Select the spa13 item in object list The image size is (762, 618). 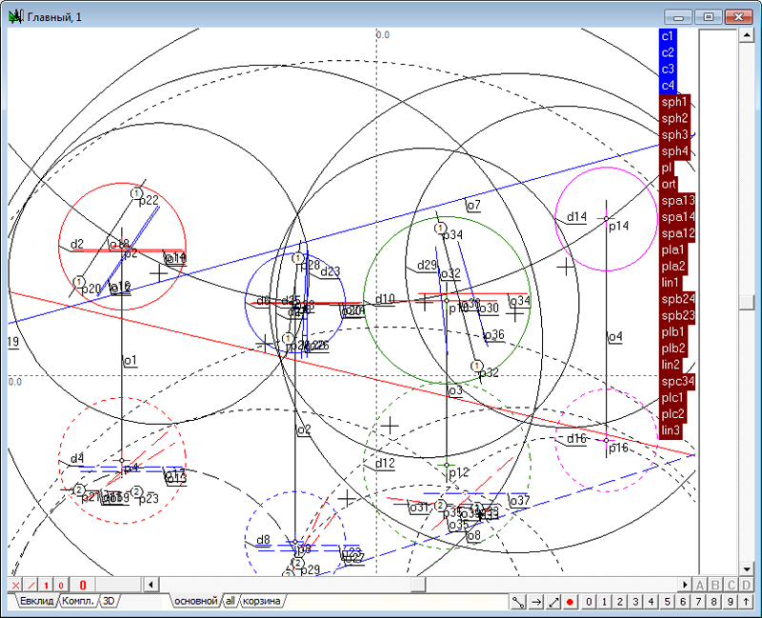point(677,201)
